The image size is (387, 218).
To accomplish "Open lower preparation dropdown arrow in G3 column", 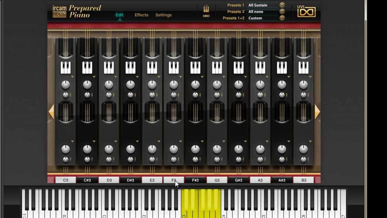I will (x=224, y=141).
